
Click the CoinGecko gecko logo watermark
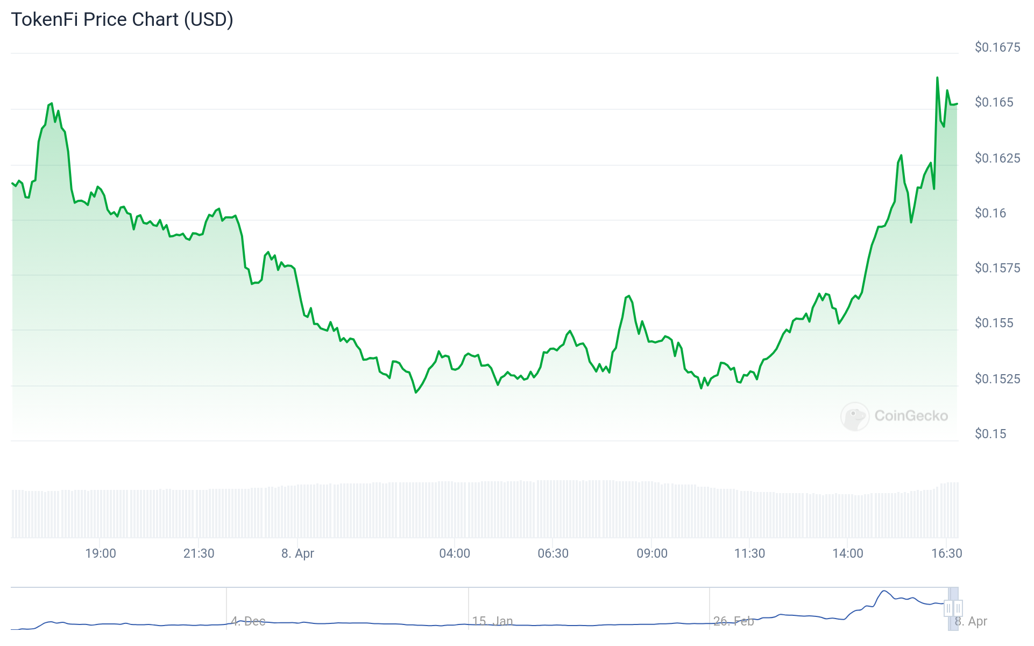[856, 416]
